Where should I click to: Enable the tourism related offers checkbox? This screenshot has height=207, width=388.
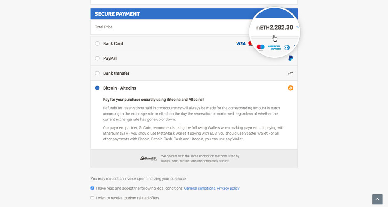92,198
